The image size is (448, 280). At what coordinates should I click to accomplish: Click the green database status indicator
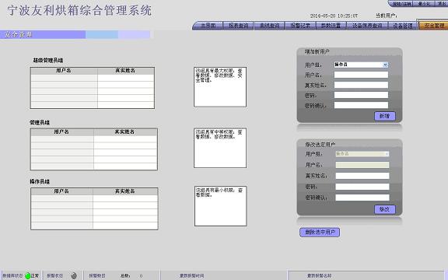(x=28, y=275)
